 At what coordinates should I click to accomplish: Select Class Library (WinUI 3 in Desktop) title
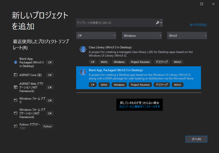(110, 47)
